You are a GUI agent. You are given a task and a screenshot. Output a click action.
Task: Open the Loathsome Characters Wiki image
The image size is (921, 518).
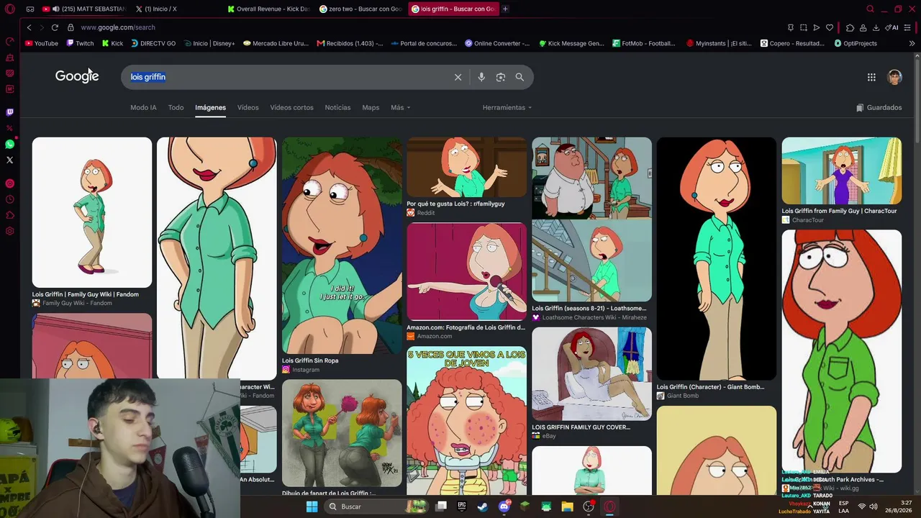(592, 219)
